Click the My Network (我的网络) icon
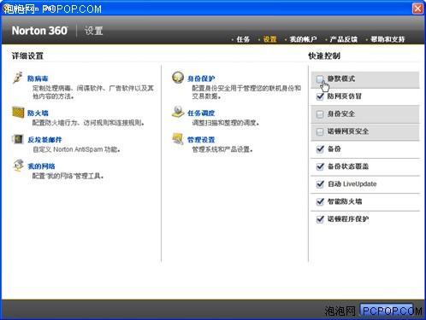The image size is (426, 320). [x=18, y=166]
